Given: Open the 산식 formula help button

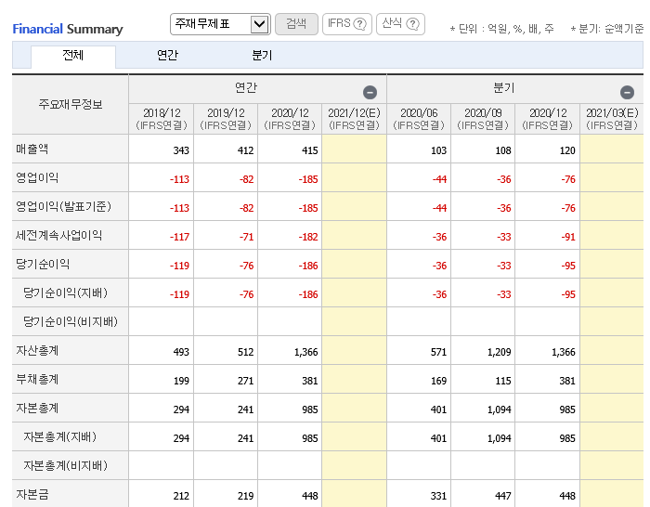Looking at the screenshot, I should [x=400, y=24].
